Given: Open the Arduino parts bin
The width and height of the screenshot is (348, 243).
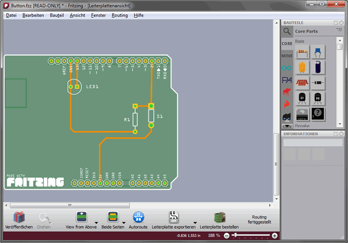Looking at the screenshot, I should pos(287,67).
